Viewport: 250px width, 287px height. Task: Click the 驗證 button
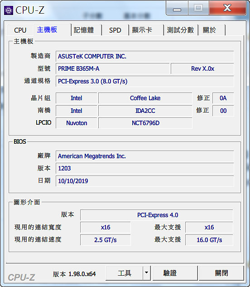click(x=175, y=273)
